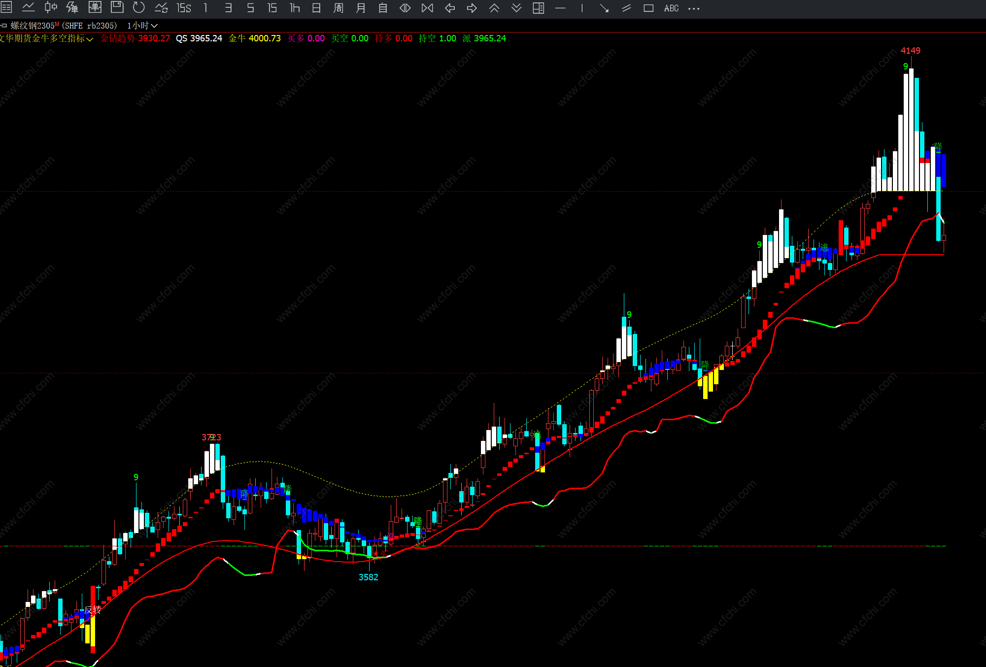Switch to the 1h period
The height and width of the screenshot is (667, 986).
[295, 8]
